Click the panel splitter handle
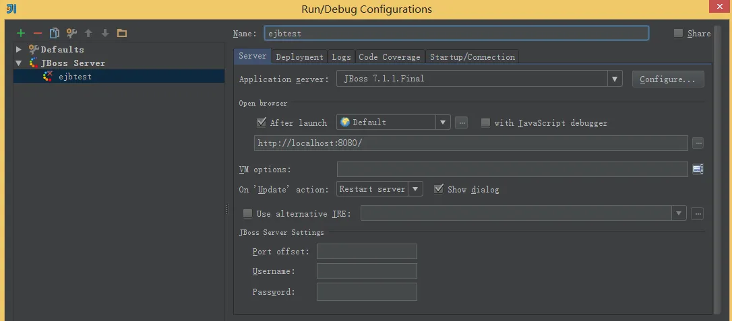The height and width of the screenshot is (321, 732). 227,209
